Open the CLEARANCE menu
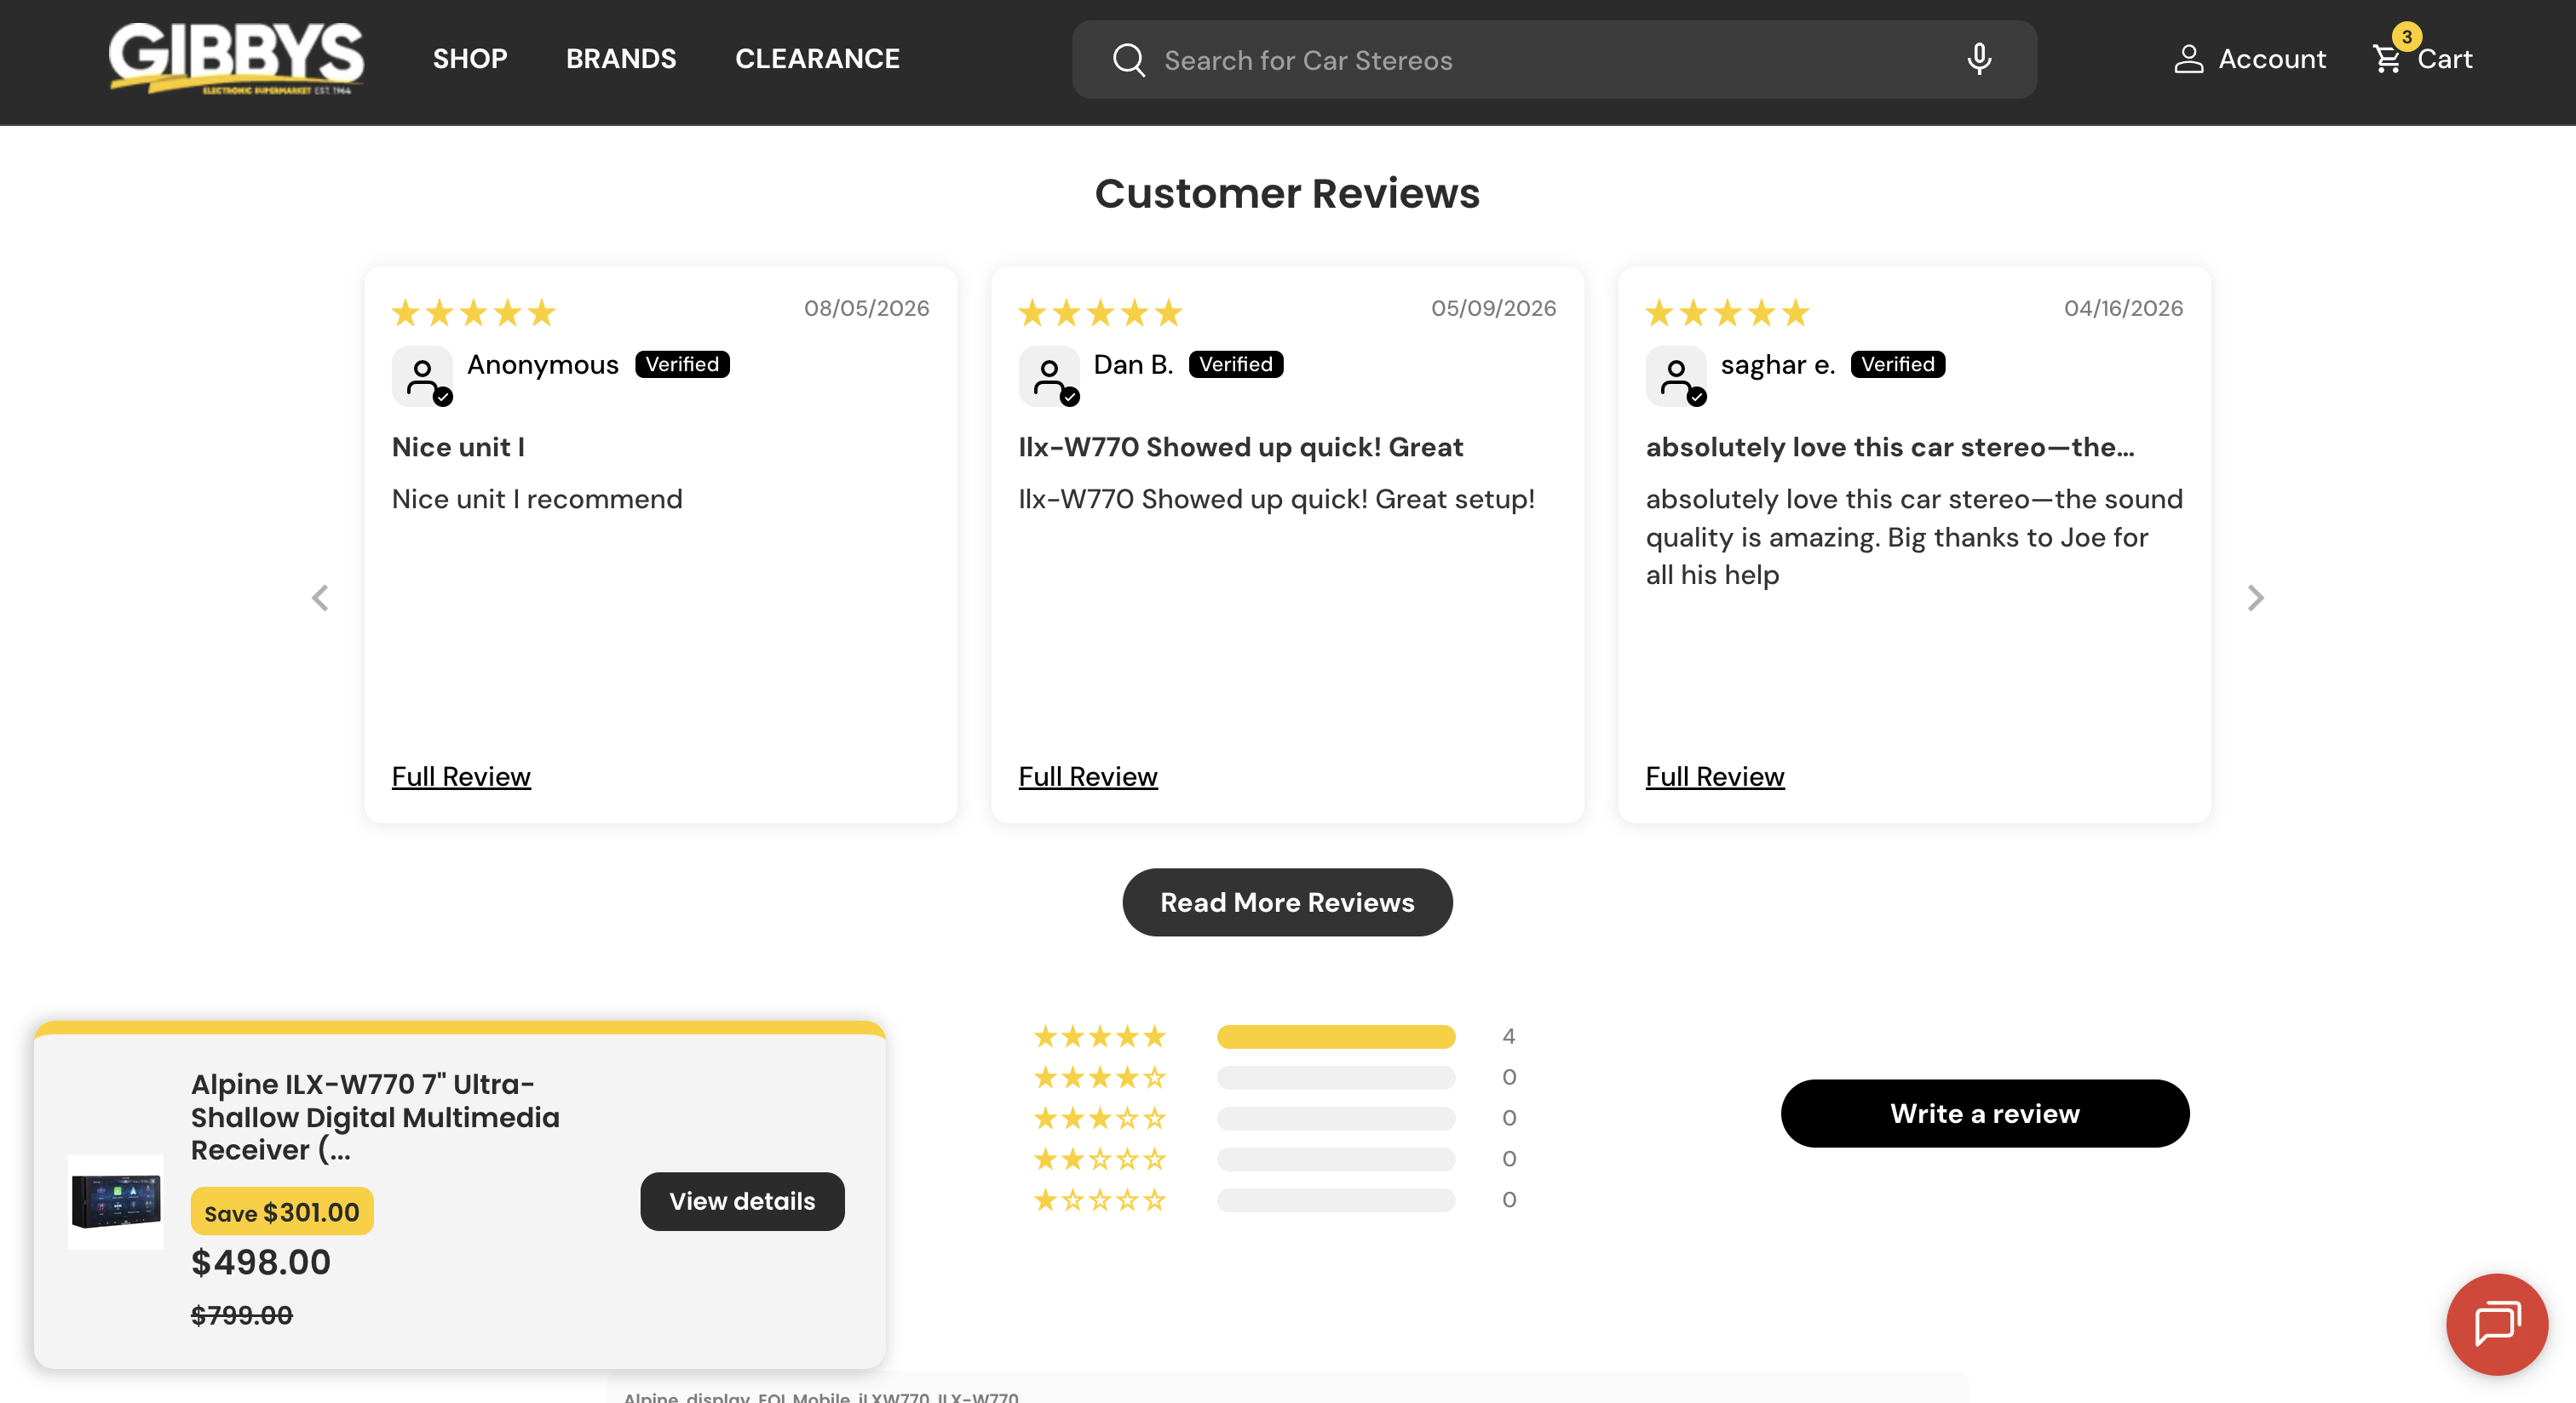 [817, 59]
